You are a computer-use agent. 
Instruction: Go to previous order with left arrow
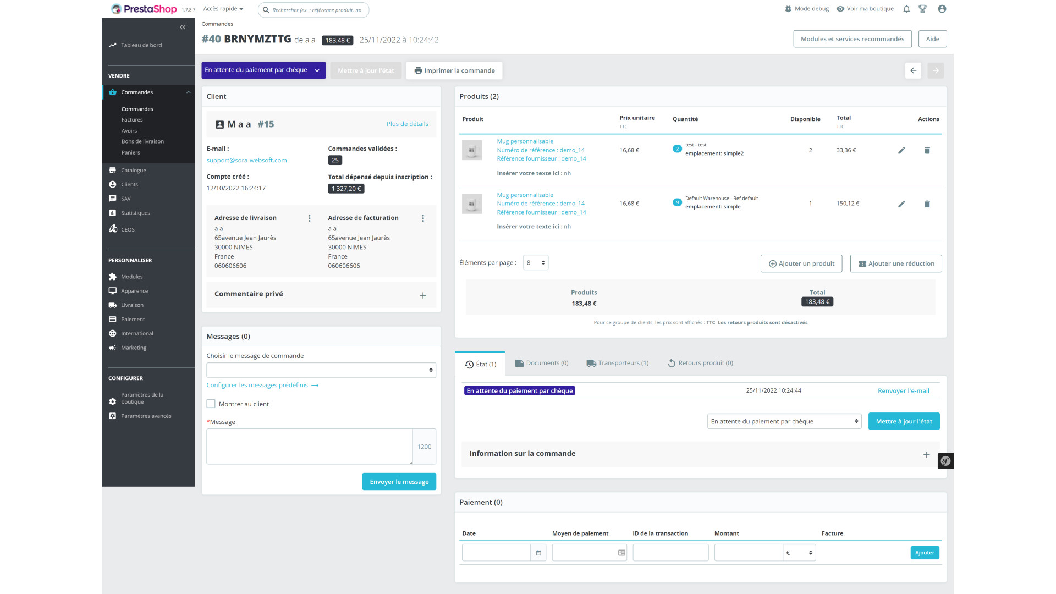click(x=913, y=70)
